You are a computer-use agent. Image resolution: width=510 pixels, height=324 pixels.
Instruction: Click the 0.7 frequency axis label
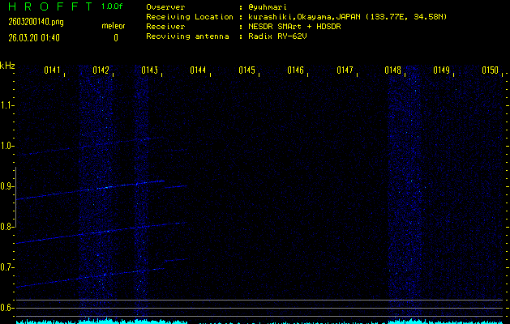(x=7, y=267)
